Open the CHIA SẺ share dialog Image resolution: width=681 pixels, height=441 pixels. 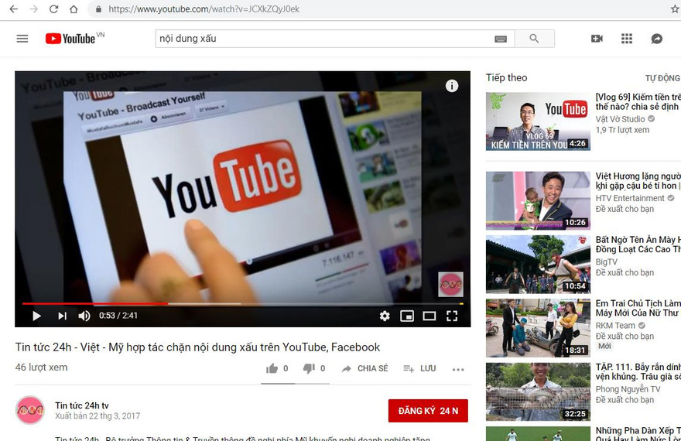click(364, 369)
